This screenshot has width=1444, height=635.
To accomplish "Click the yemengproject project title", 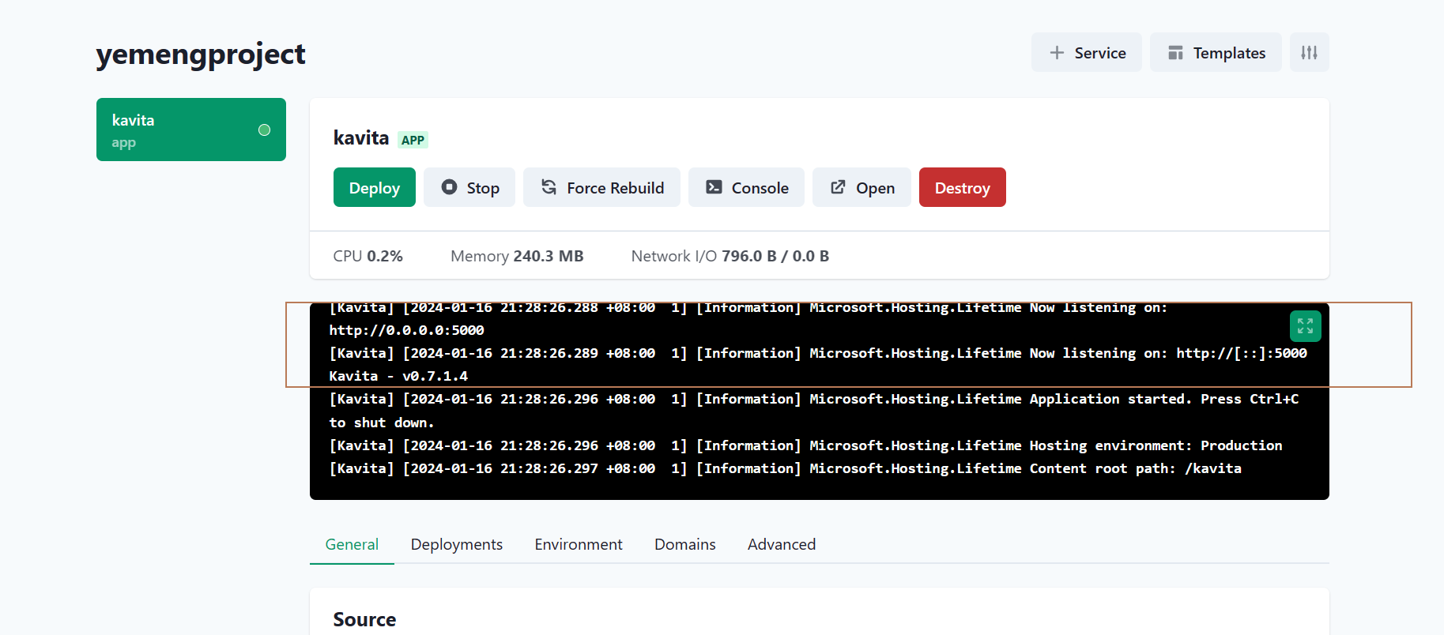I will coord(201,54).
